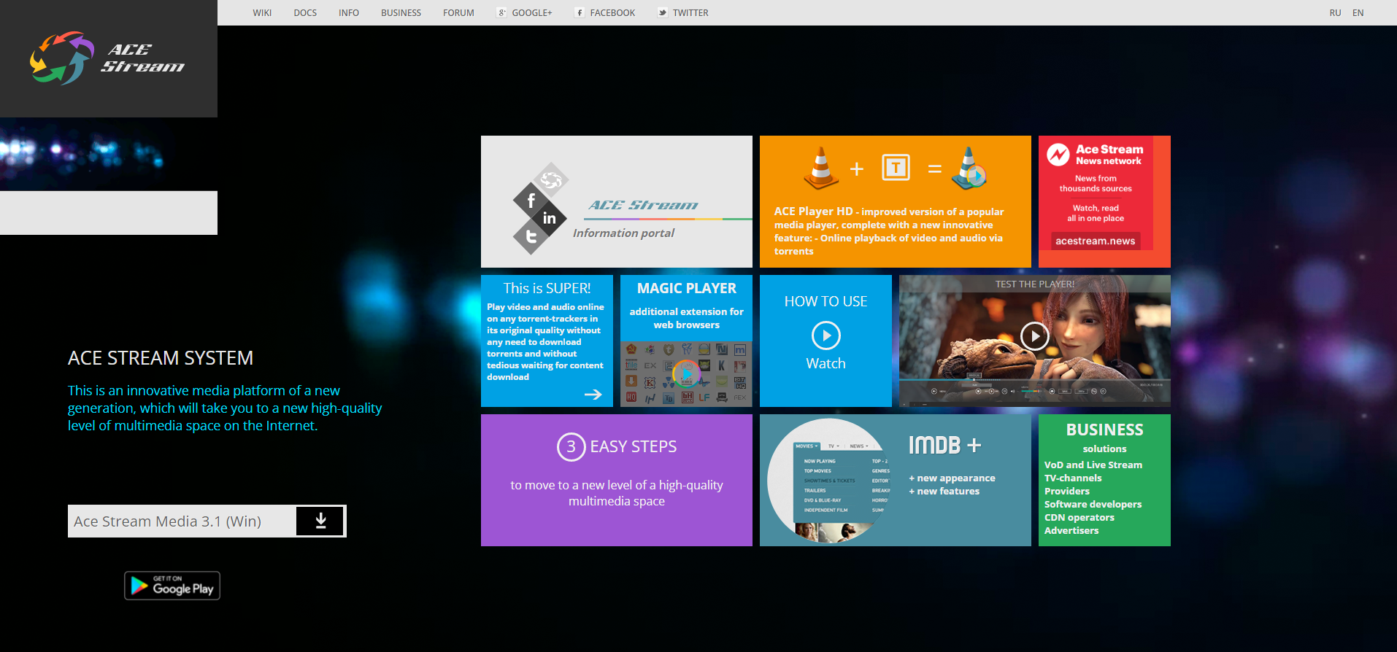Viewport: 1397px width, 652px height.
Task: Click the orange traffic cone icon
Action: pos(821,168)
